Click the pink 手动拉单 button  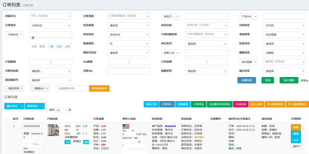240,104
